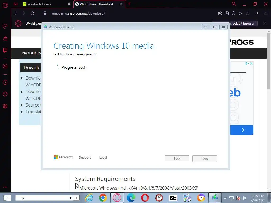Add page to bookmarks heart icon

(247, 13)
